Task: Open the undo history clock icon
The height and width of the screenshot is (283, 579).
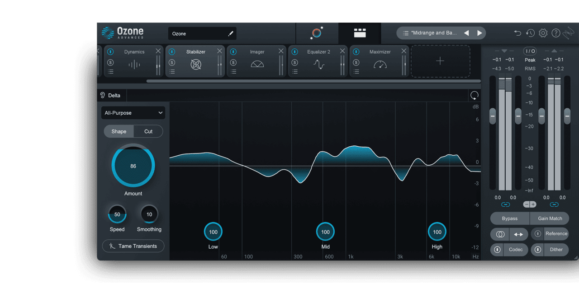Action: [530, 33]
